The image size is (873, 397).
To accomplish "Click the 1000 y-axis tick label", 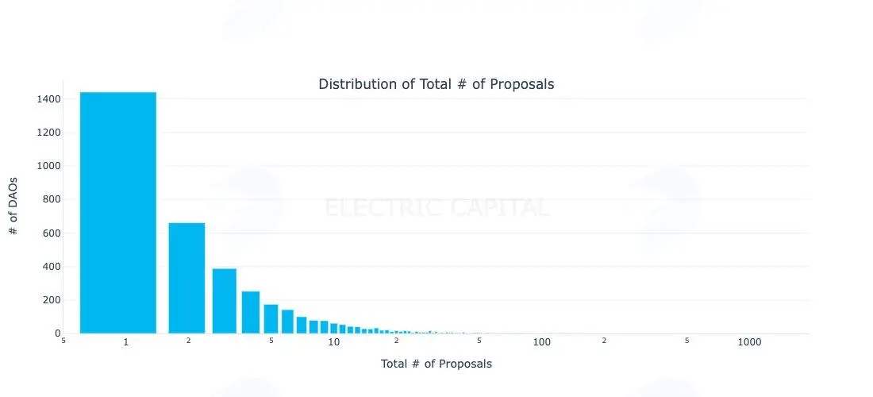I will [49, 166].
